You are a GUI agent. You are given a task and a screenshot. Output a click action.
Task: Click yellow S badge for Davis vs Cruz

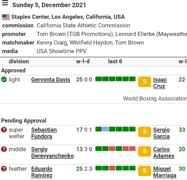click(144, 82)
